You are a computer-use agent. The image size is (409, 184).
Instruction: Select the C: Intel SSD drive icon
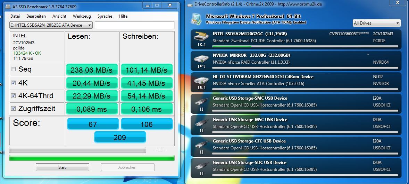[x=201, y=37]
